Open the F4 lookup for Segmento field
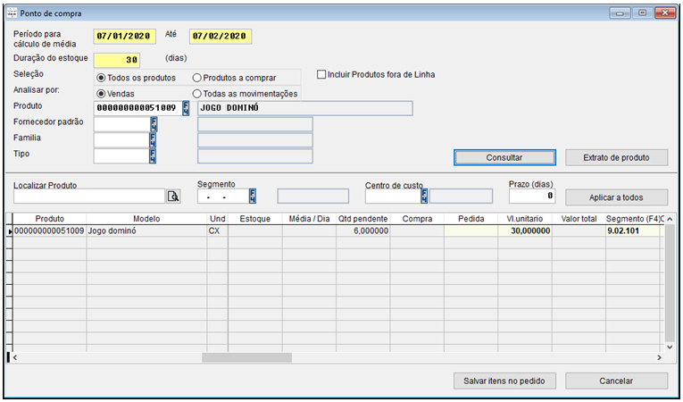 coord(253,196)
